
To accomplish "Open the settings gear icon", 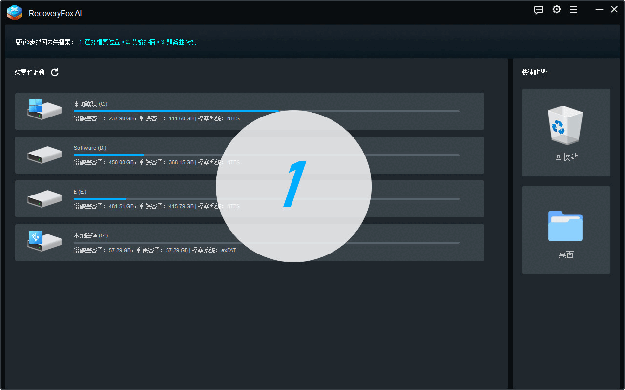I will click(x=556, y=10).
